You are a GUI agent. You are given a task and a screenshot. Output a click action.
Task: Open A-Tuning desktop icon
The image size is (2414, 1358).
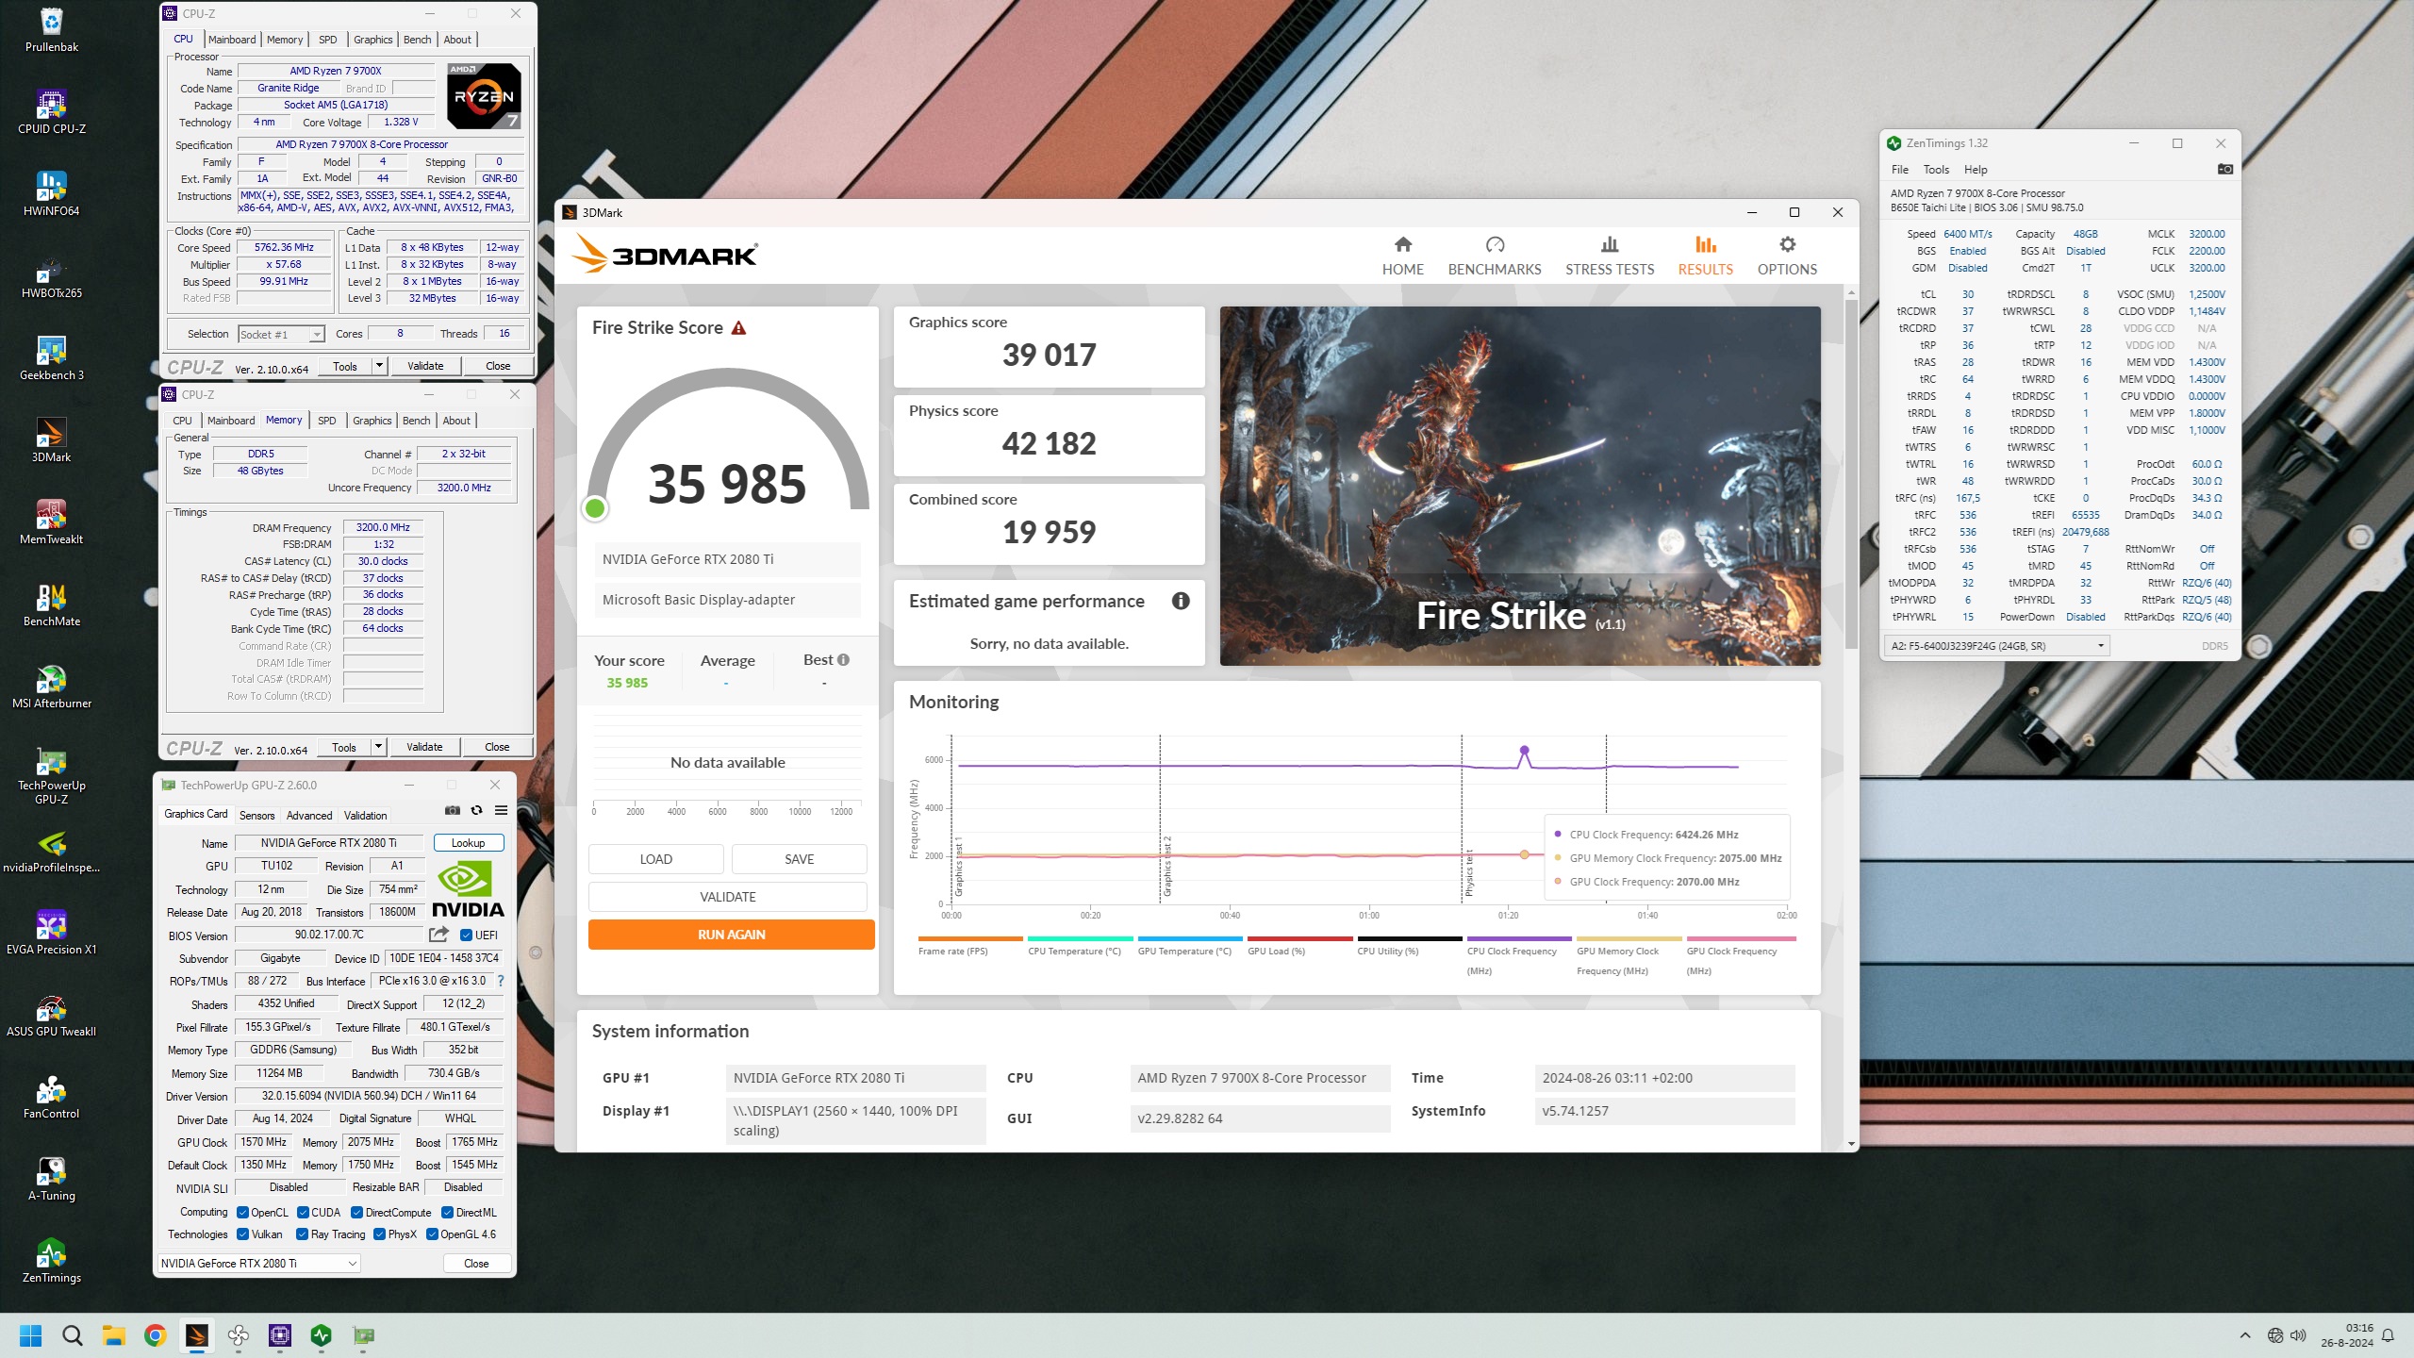coord(51,1179)
